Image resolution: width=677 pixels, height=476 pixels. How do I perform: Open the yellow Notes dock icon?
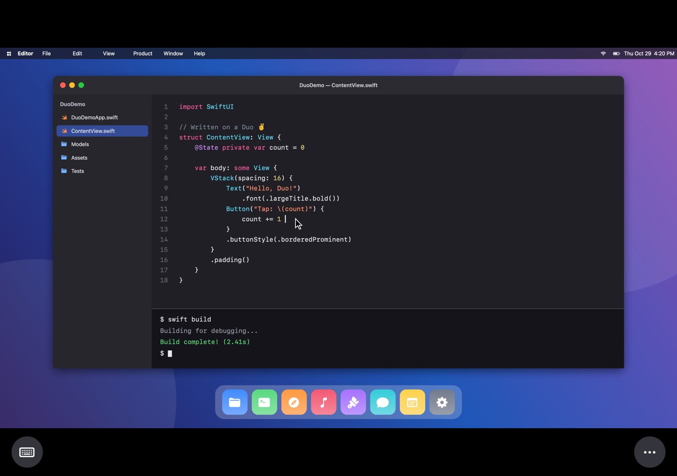coord(412,402)
